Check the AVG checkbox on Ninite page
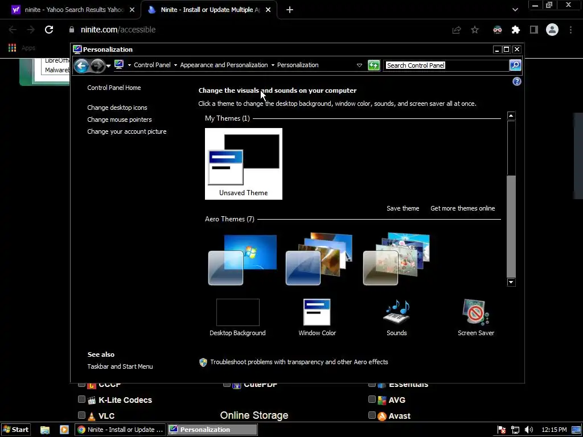The width and height of the screenshot is (583, 437). pyautogui.click(x=372, y=399)
